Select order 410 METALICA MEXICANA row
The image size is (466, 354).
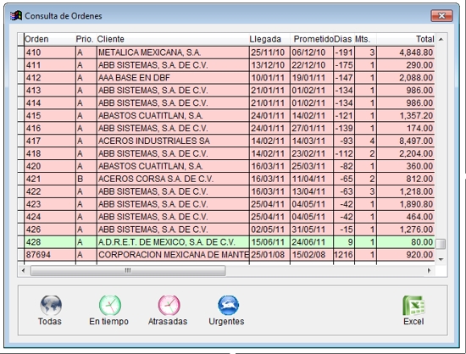pyautogui.click(x=229, y=53)
